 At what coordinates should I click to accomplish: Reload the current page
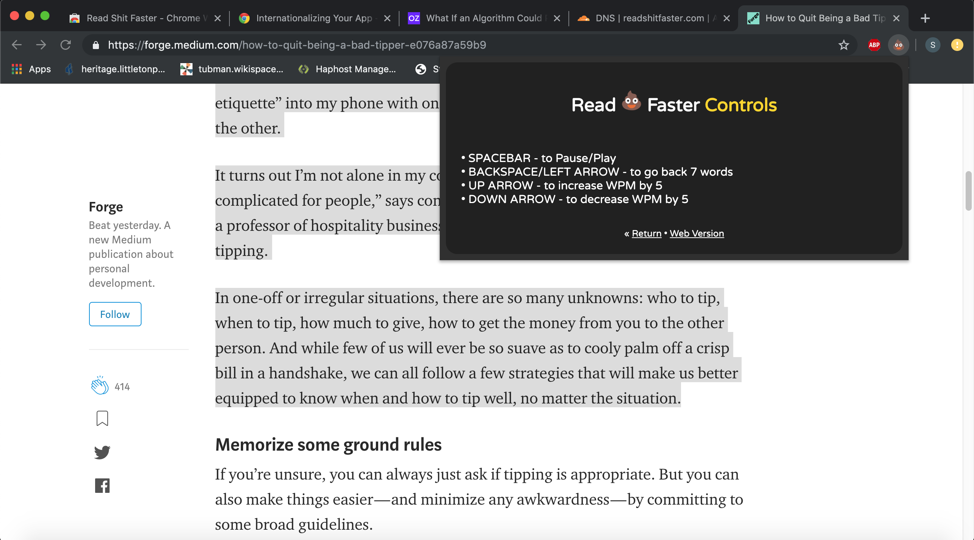click(x=66, y=44)
